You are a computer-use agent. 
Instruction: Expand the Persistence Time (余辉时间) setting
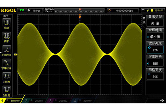[155, 34]
